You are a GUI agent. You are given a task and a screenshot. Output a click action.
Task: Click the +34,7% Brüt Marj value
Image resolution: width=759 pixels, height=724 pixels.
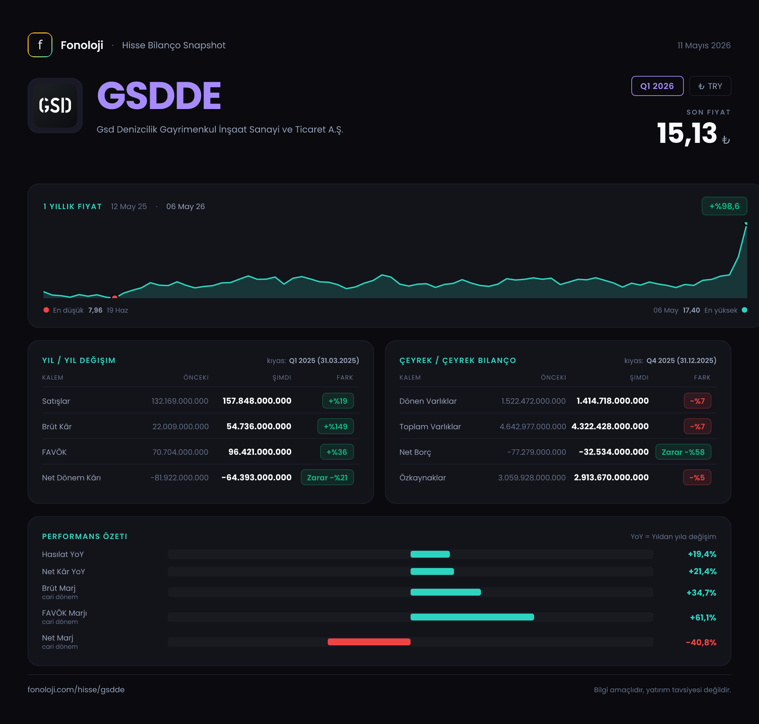[x=701, y=593]
